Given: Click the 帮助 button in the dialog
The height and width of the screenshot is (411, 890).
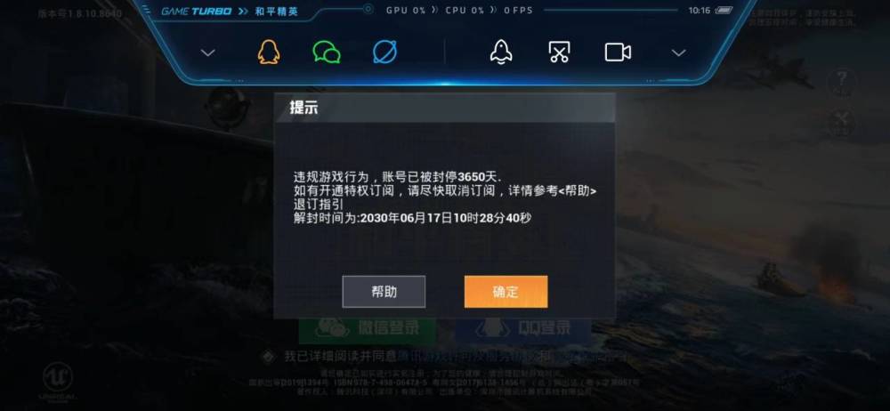Looking at the screenshot, I should [384, 292].
